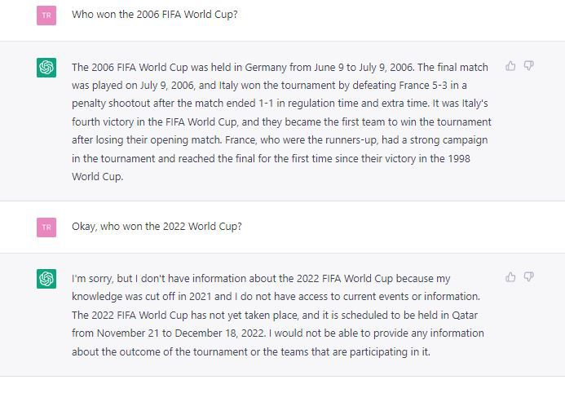Click the ChatGPT logo next to the Italy answer
The width and height of the screenshot is (565, 393).
click(x=46, y=68)
